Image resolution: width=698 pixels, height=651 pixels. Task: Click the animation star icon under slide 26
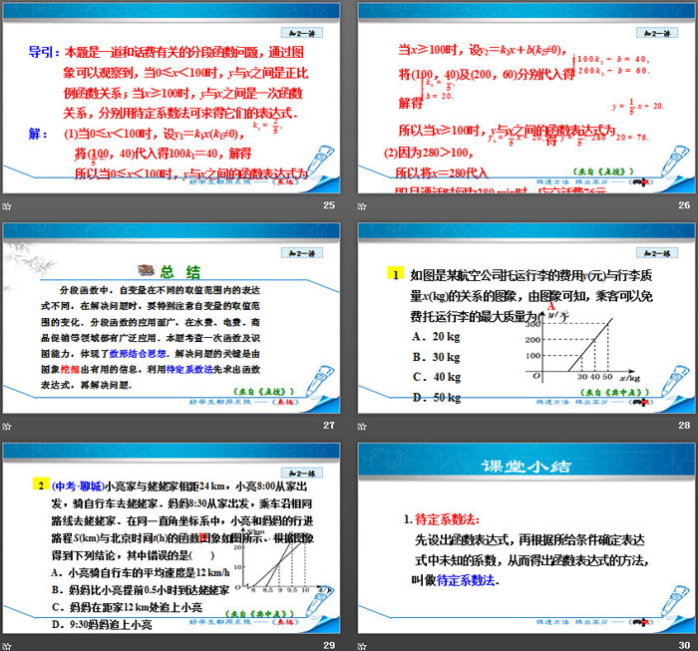pyautogui.click(x=362, y=206)
